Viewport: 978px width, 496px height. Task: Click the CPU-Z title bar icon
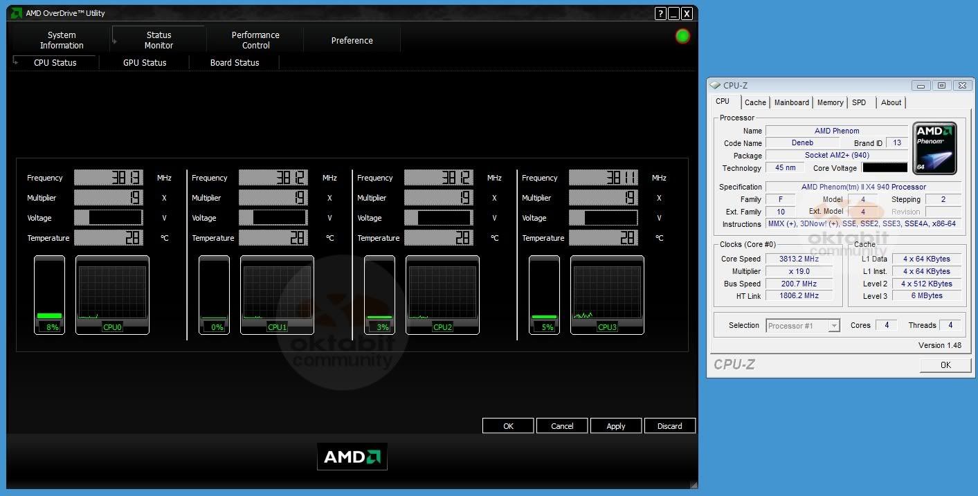pos(714,84)
